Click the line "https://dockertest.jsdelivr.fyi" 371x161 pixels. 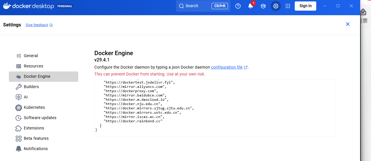pos(139,82)
